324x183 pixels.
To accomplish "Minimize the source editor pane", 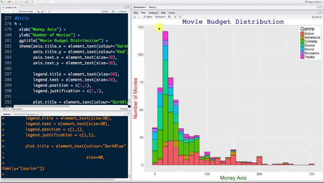I will click(x=125, y=8).
